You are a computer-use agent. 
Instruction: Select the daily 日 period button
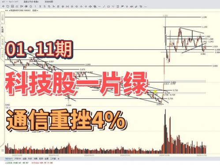coord(58,6)
